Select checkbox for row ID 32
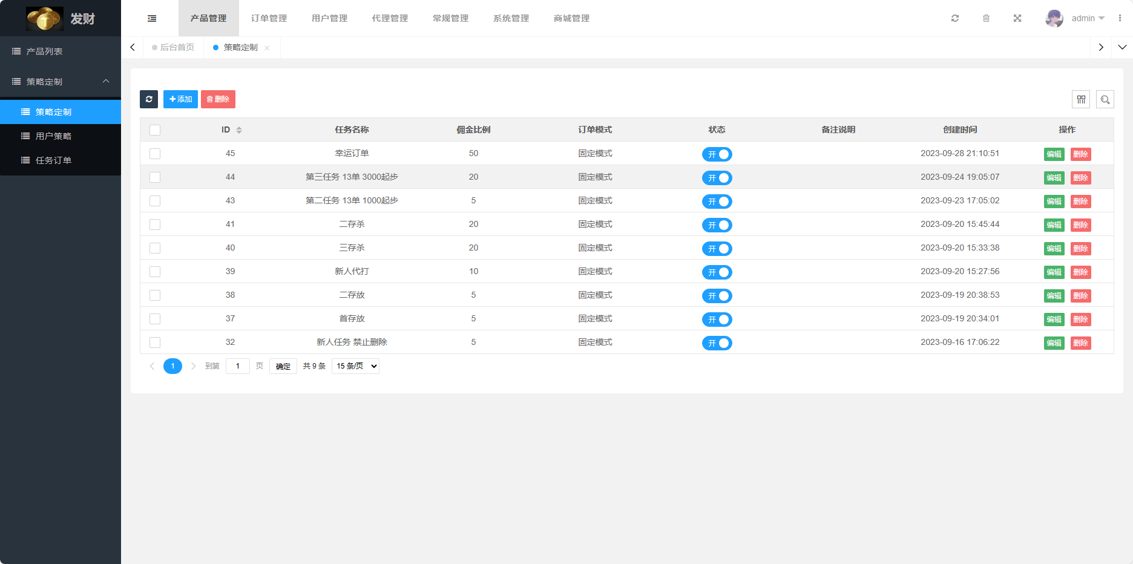Image resolution: width=1133 pixels, height=564 pixels. point(155,343)
